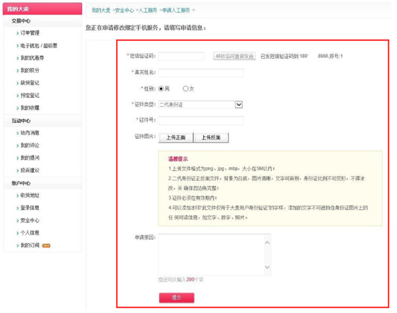
Task: Select the 男 gender radio button
Action: [161, 89]
